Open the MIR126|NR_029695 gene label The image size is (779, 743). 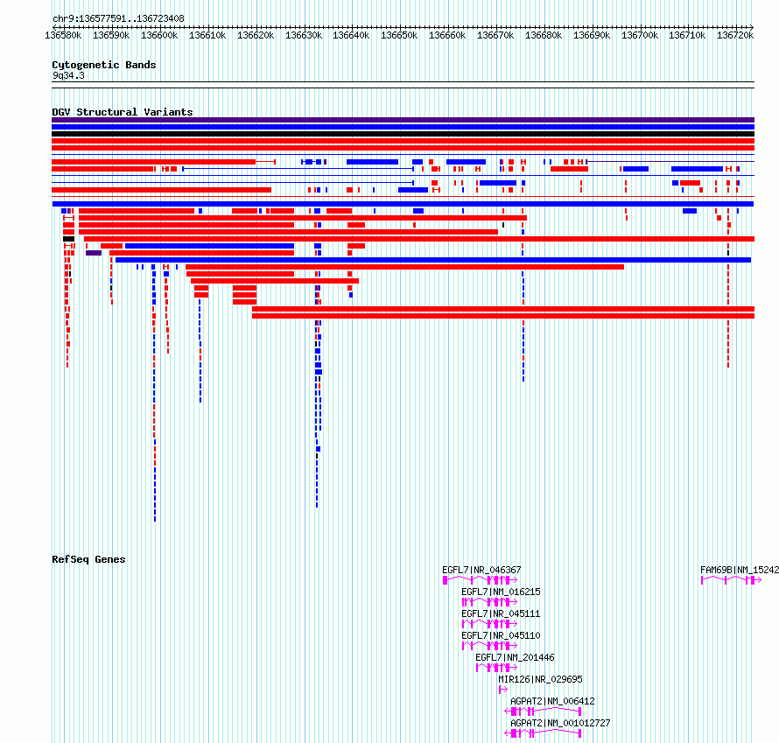[x=541, y=679]
